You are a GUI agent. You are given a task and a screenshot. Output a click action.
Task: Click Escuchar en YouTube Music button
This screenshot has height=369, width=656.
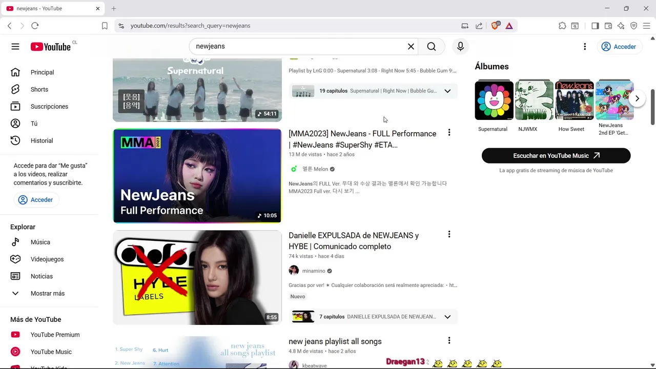coord(556,156)
